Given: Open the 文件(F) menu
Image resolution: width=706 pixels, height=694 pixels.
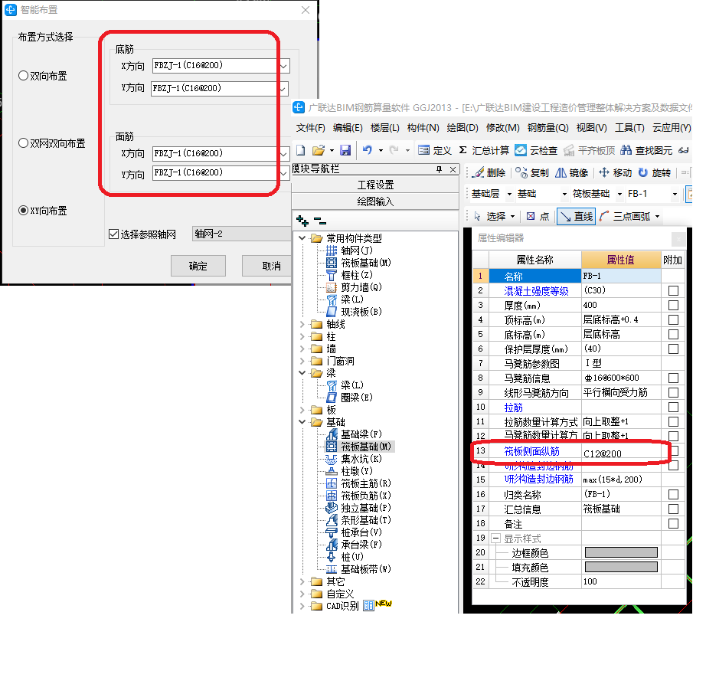Looking at the screenshot, I should 310,128.
